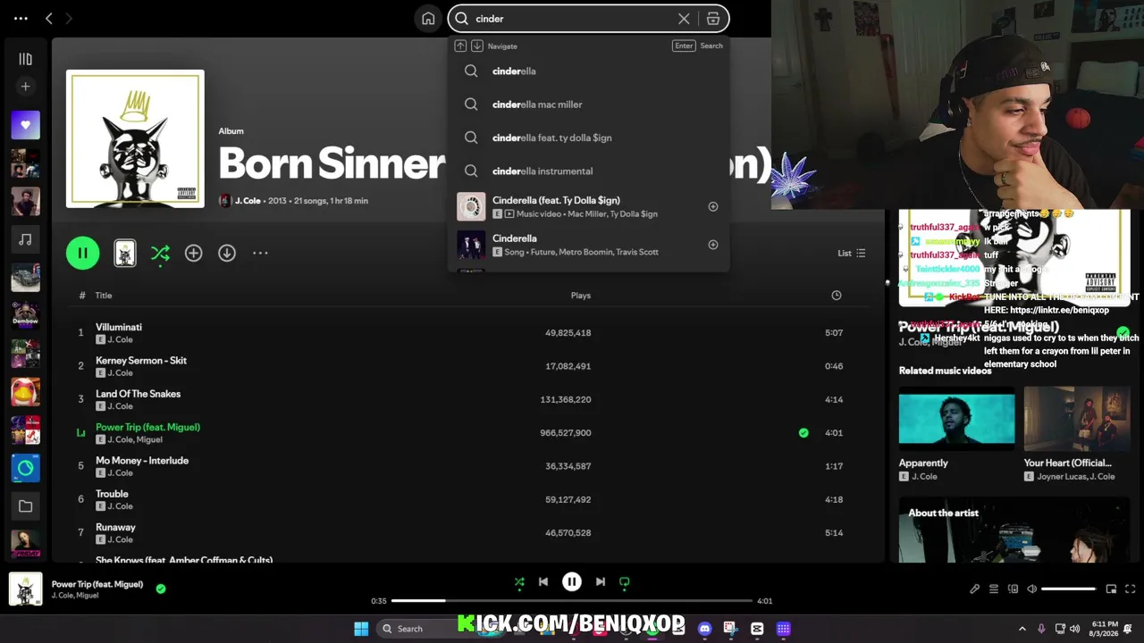The image size is (1144, 643).
Task: Download the Born Sinner album
Action: [x=227, y=254]
